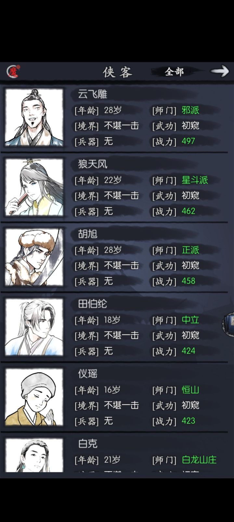Image resolution: width=234 pixels, height=522 pixels.
Task: Select the 恒山 sect label
Action: tap(190, 390)
